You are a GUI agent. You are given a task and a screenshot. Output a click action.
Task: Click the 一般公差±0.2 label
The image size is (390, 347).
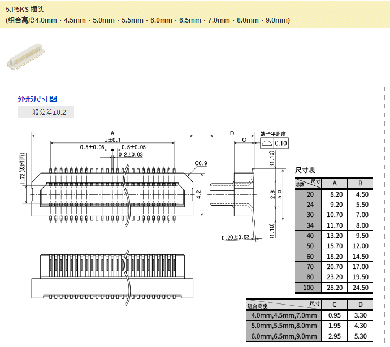[46, 112]
